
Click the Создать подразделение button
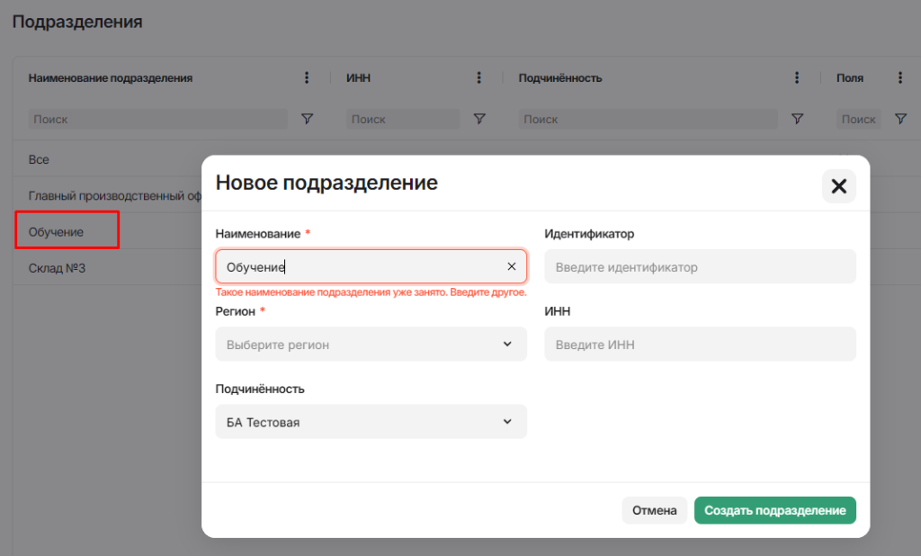(774, 510)
